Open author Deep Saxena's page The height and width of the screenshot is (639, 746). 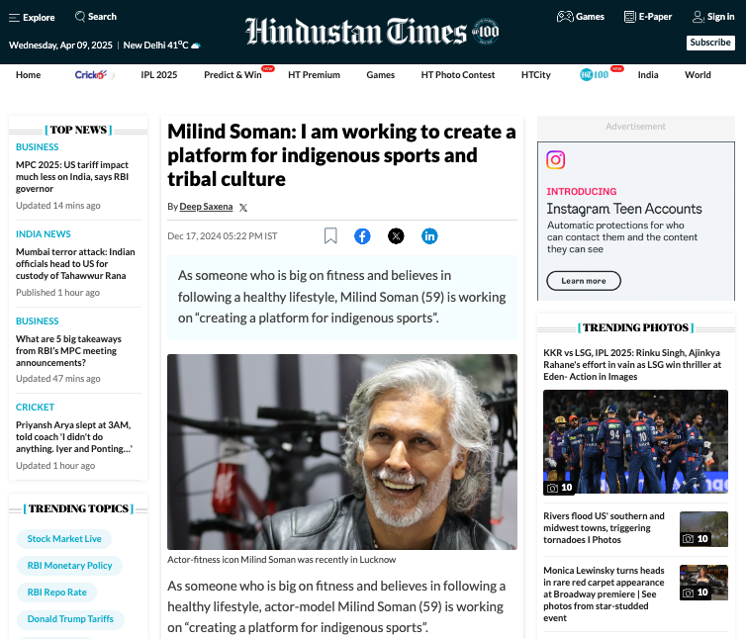[x=206, y=207]
